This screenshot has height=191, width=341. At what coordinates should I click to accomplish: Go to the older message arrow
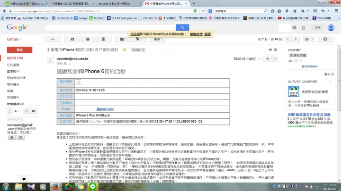(296, 39)
